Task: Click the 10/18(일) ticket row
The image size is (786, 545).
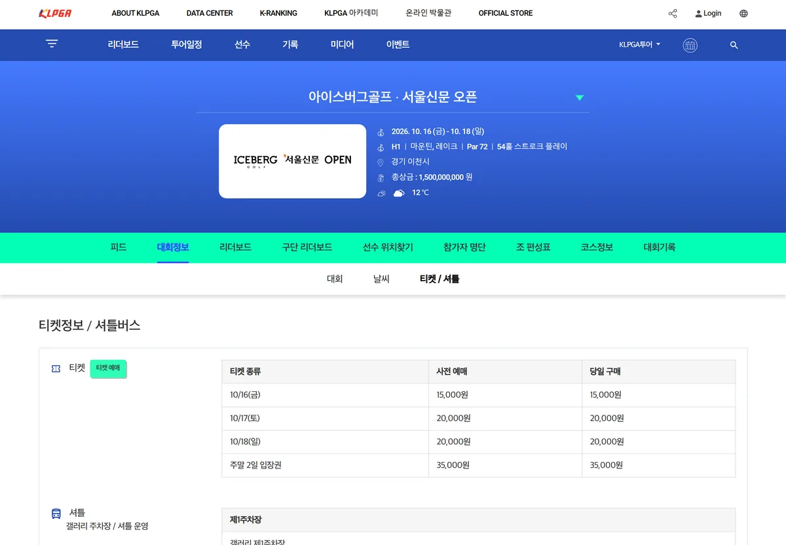Action: pos(478,442)
